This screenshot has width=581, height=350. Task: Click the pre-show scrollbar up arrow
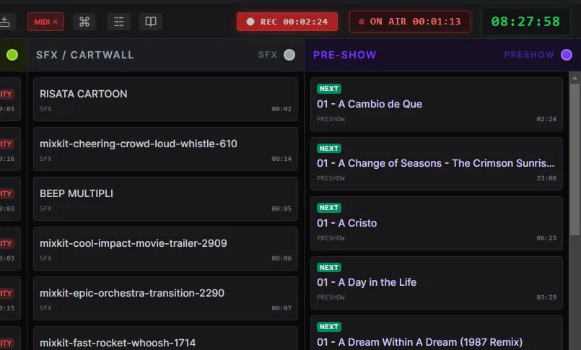pyautogui.click(x=575, y=78)
